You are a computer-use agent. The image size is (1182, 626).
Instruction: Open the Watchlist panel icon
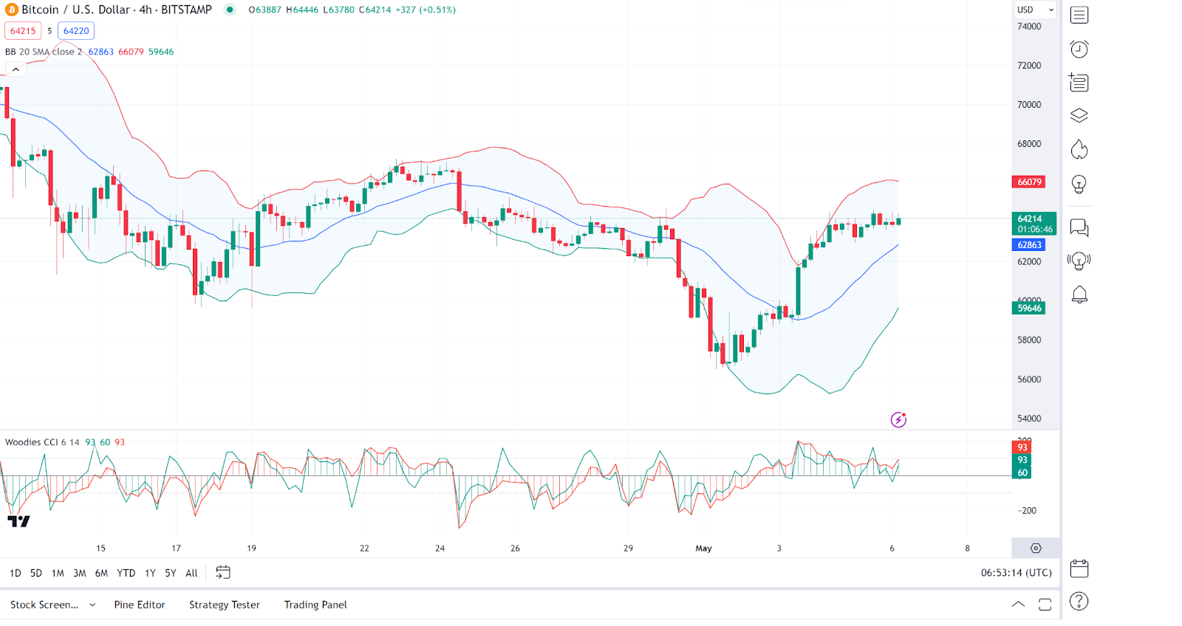click(x=1079, y=15)
